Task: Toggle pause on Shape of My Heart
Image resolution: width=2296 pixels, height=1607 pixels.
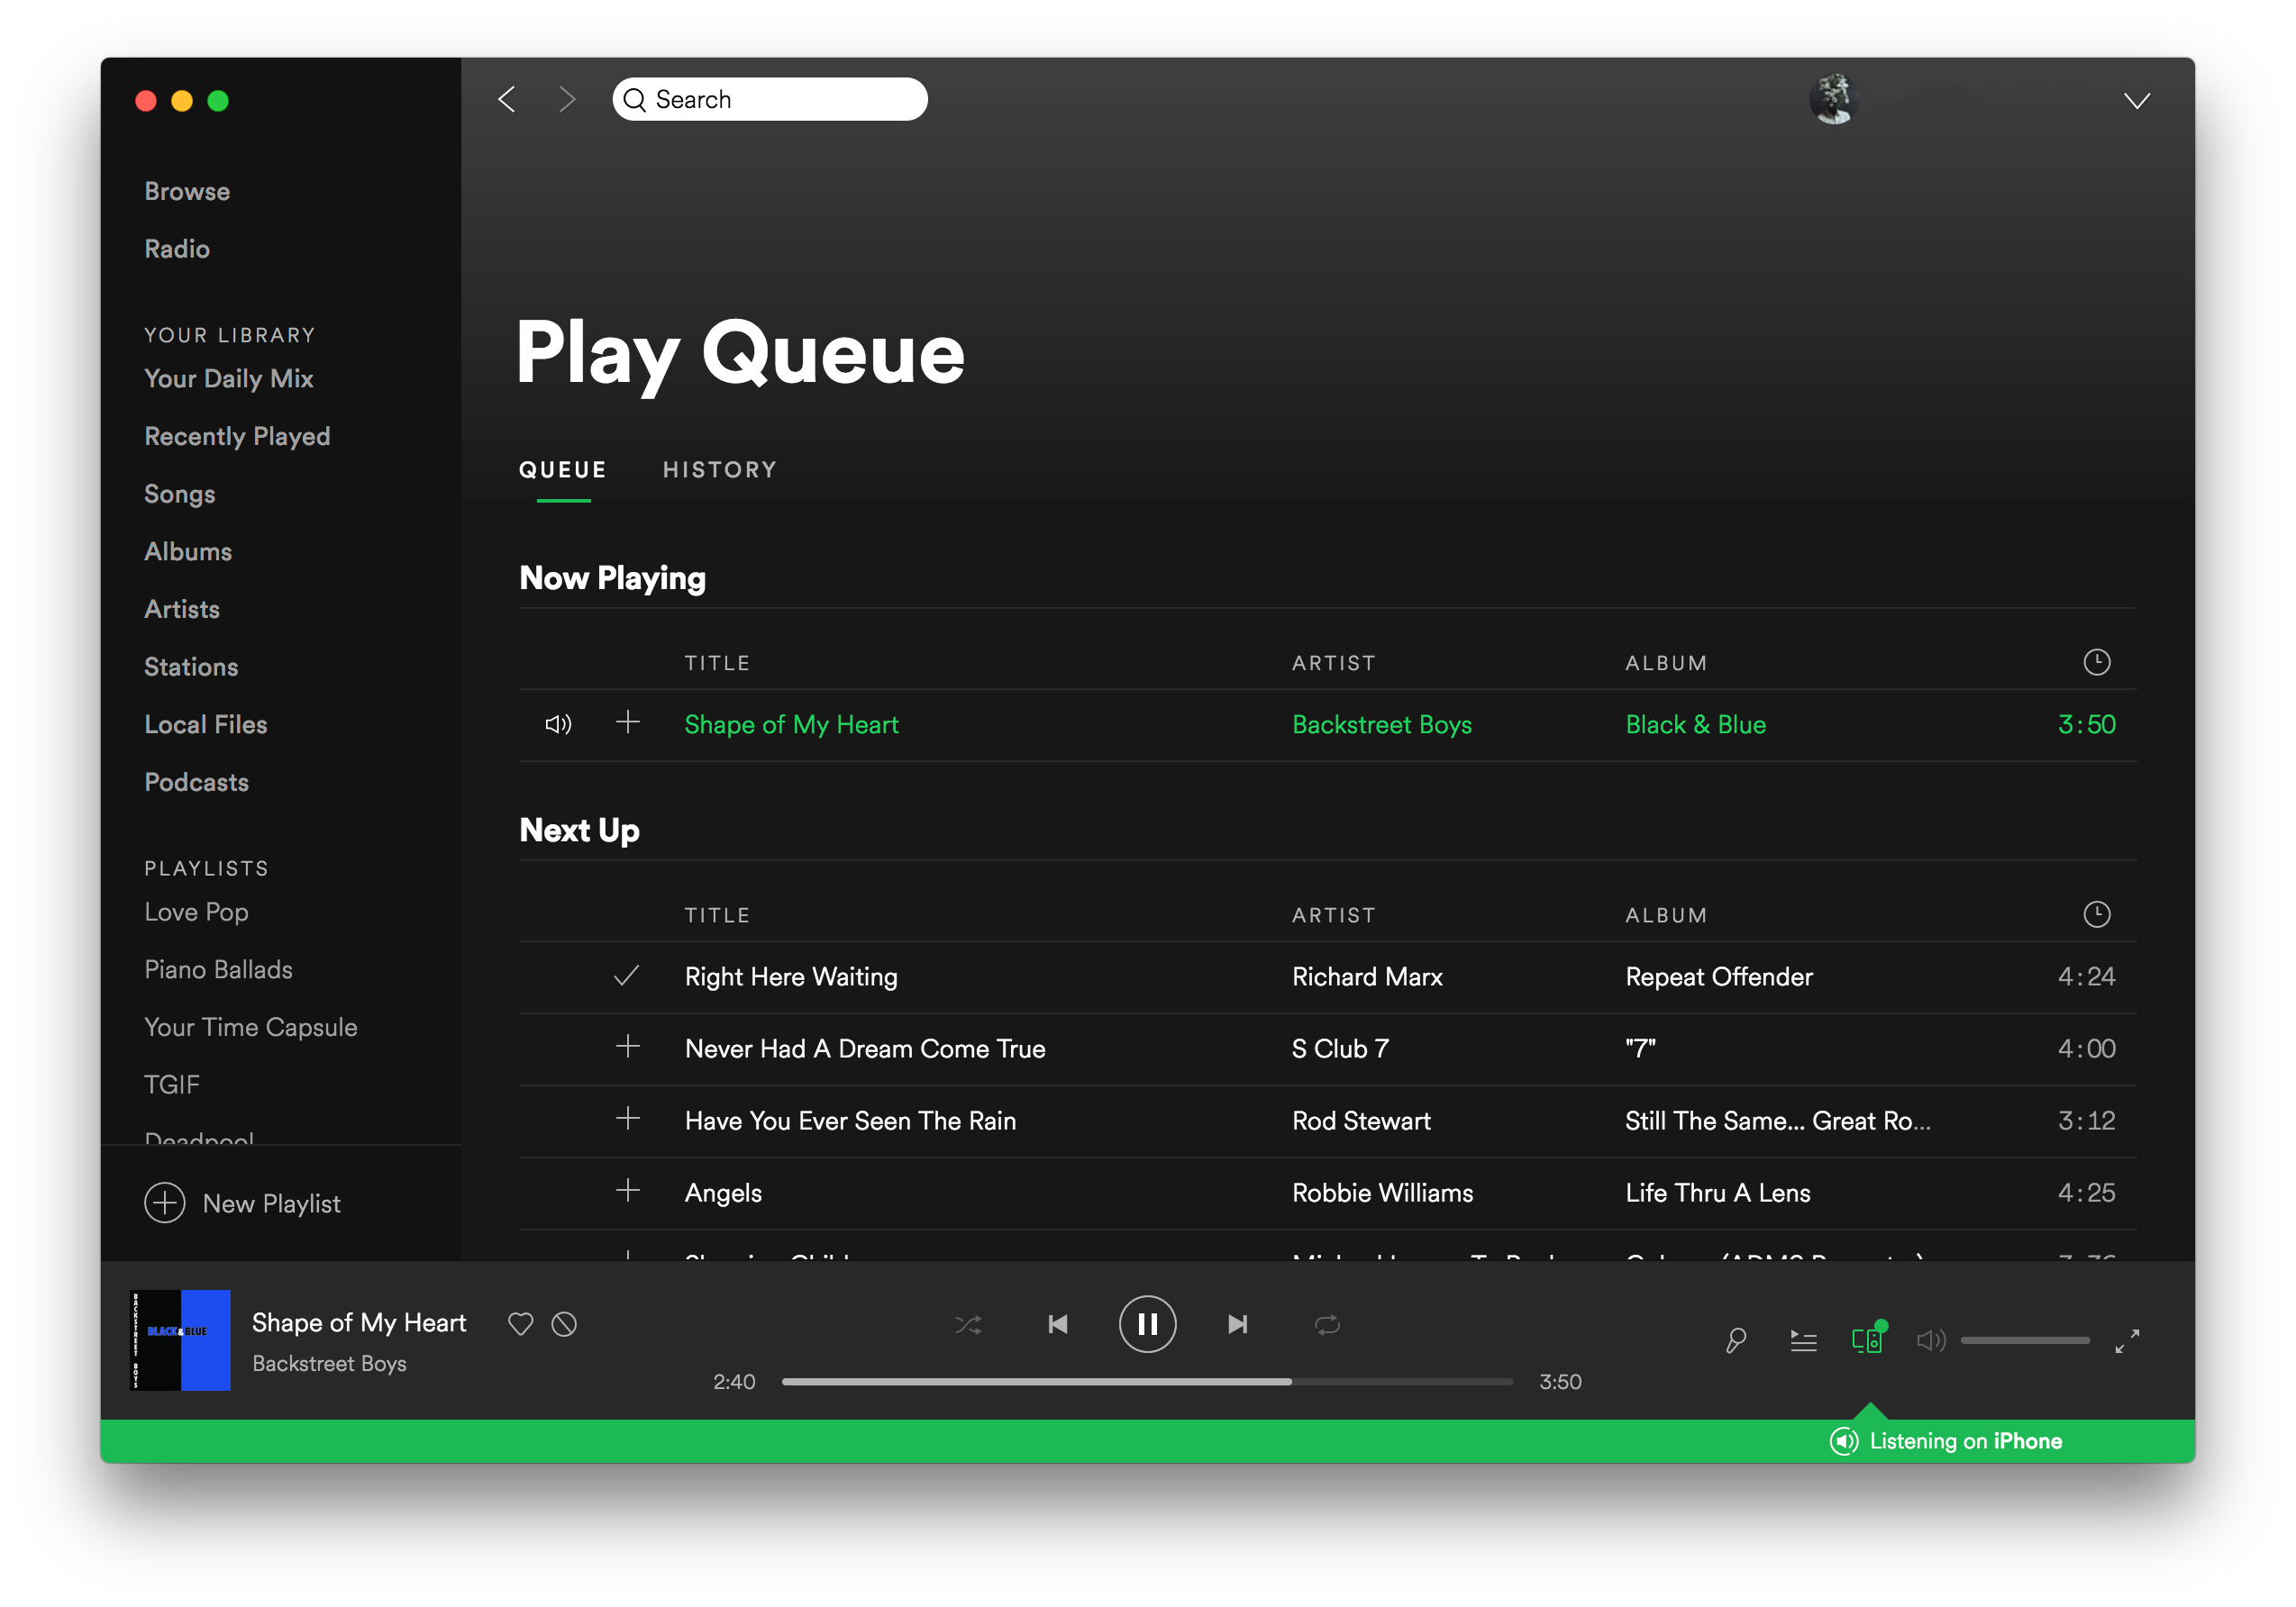Action: 1148,1324
